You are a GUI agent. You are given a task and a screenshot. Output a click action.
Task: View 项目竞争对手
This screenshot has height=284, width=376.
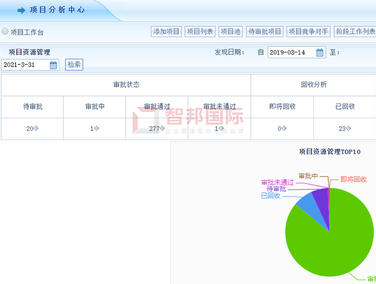point(308,31)
